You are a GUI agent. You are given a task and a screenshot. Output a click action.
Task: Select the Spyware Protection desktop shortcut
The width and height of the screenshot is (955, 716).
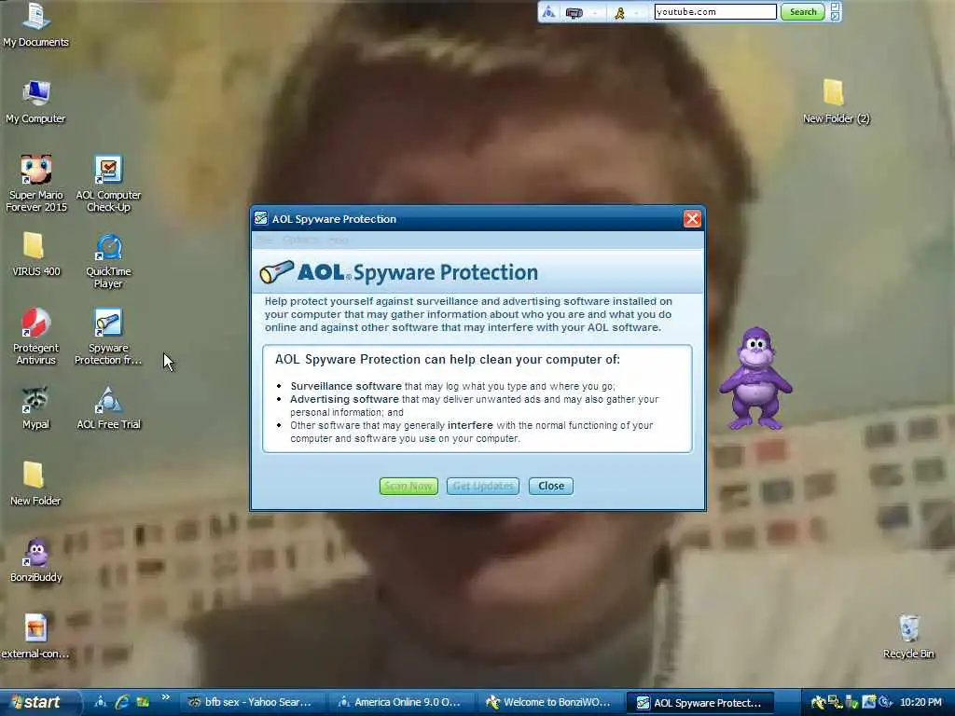click(108, 336)
